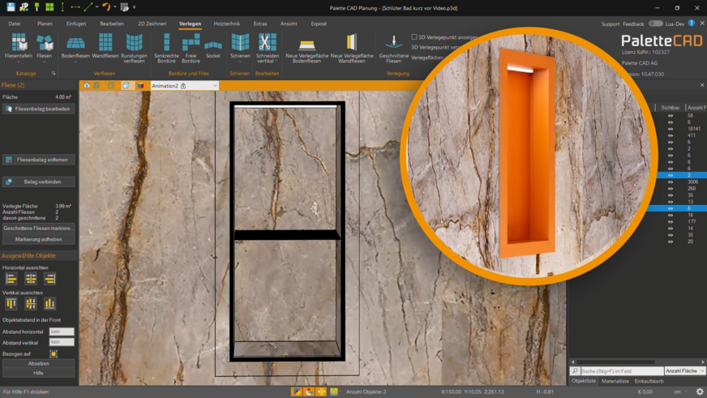The height and width of the screenshot is (398, 707).
Task: Align objects vertically to top
Action: 11,304
